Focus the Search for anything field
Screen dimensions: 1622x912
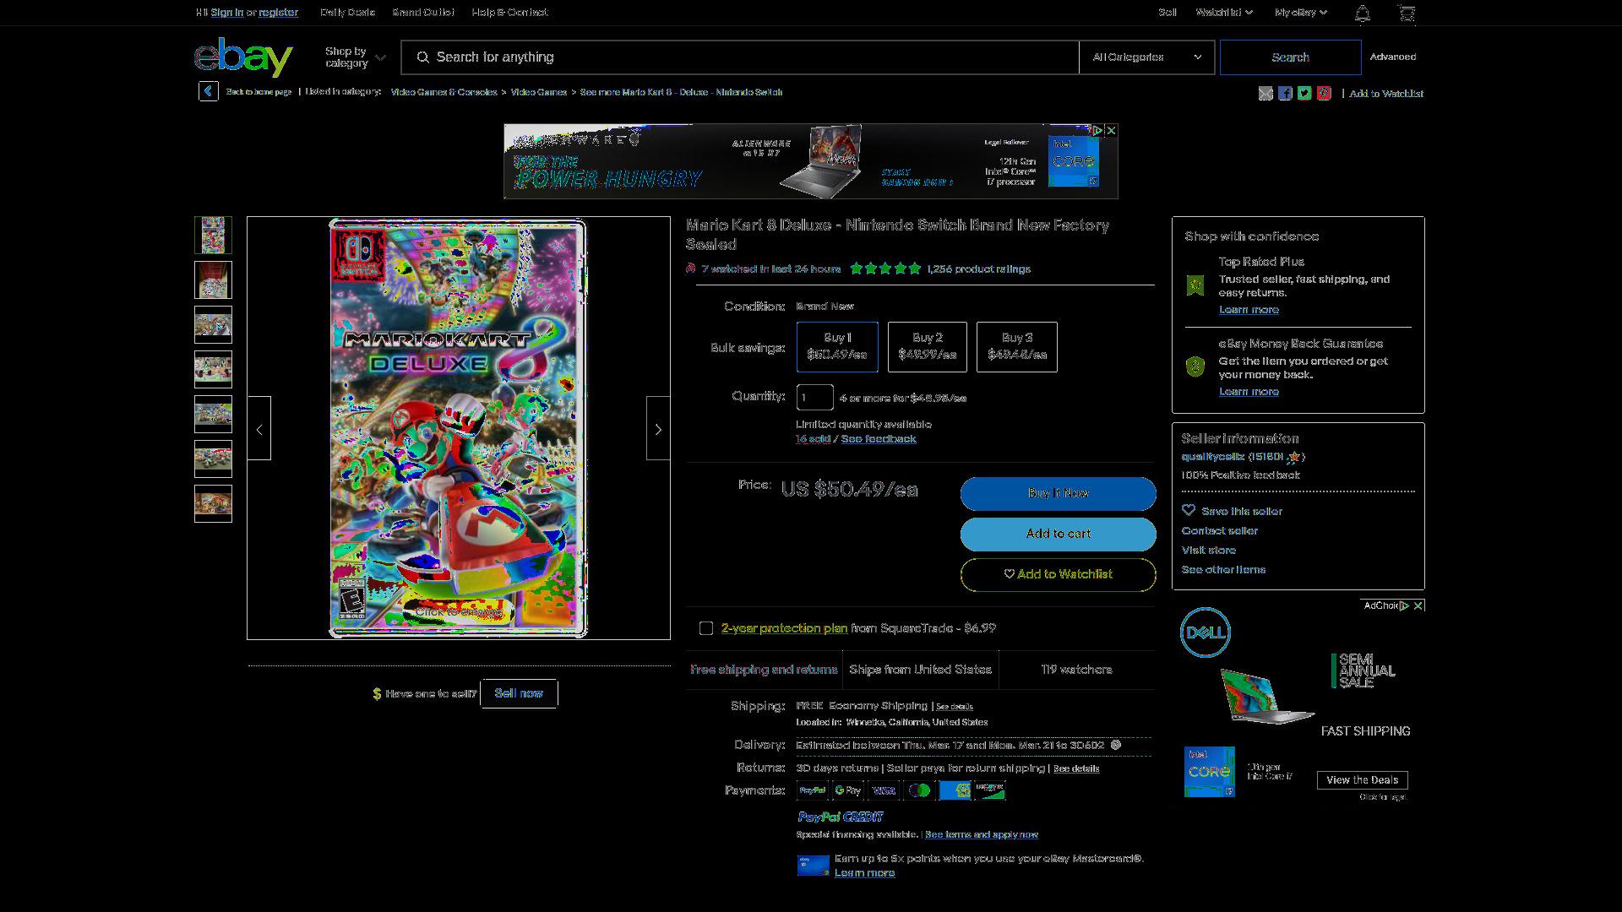click(x=740, y=57)
